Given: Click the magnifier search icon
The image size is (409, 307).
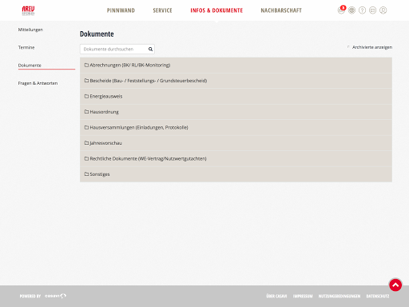Looking at the screenshot, I should pyautogui.click(x=150, y=49).
